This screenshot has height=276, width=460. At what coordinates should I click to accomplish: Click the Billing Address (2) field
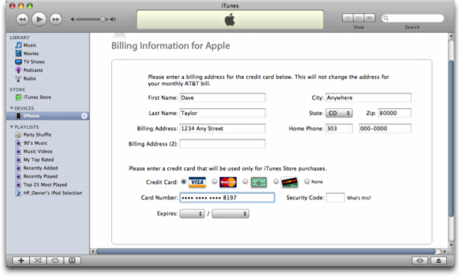[222, 143]
